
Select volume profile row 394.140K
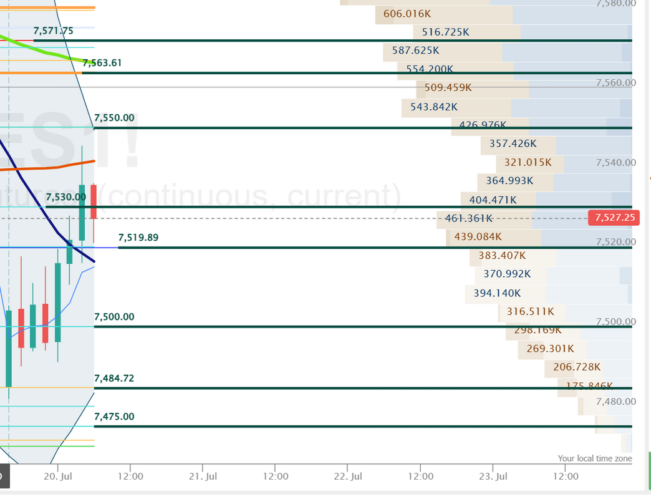click(x=497, y=293)
